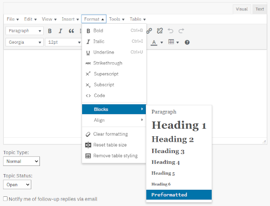
Task: Select Bold in the Format menu
Action: pyautogui.click(x=114, y=31)
